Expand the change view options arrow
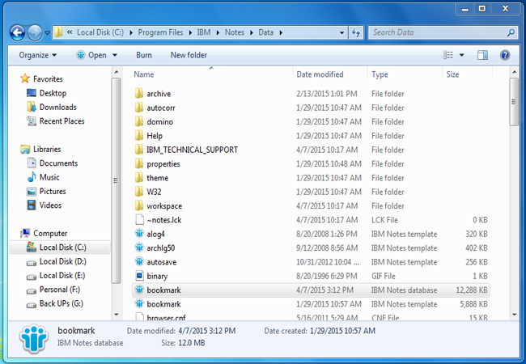Viewport: 526px width, 364px height. coord(463,55)
